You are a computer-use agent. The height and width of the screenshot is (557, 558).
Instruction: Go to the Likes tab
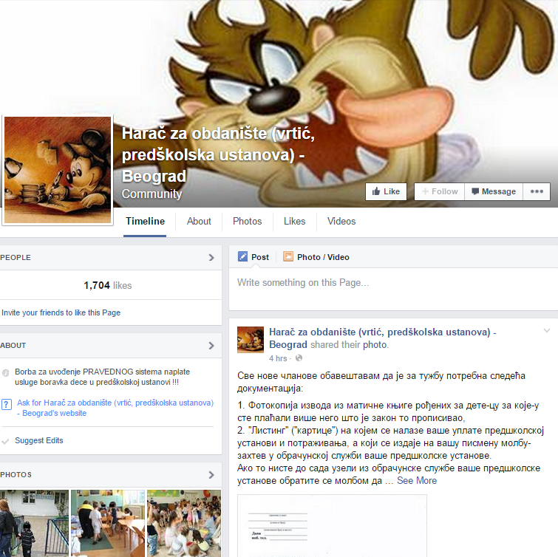click(294, 222)
